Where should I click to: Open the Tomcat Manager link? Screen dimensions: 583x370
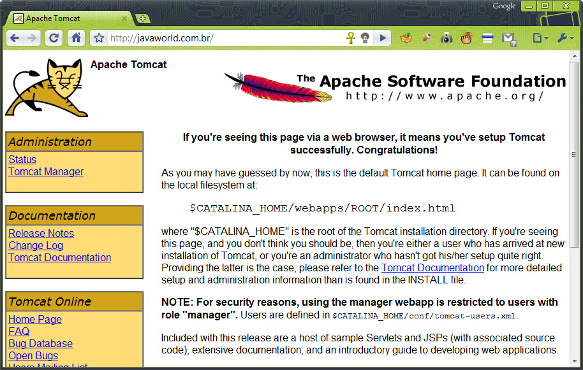click(46, 171)
